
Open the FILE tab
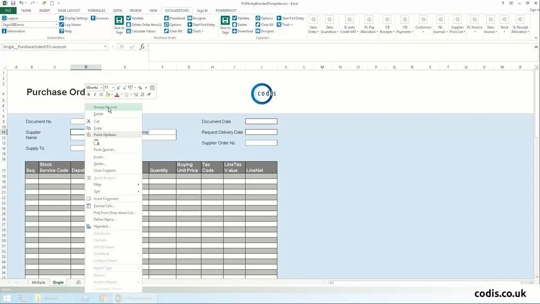pyautogui.click(x=8, y=11)
